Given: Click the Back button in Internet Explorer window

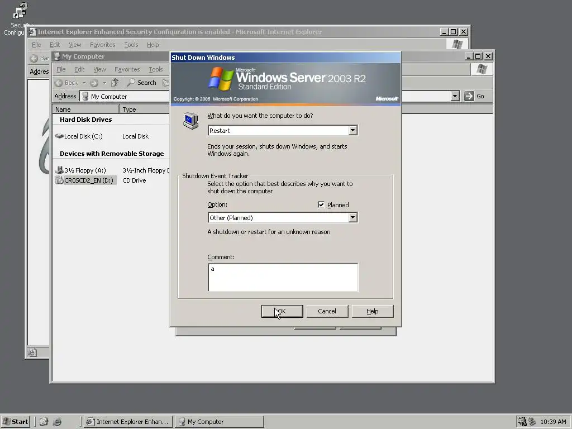Looking at the screenshot, I should tap(40, 58).
